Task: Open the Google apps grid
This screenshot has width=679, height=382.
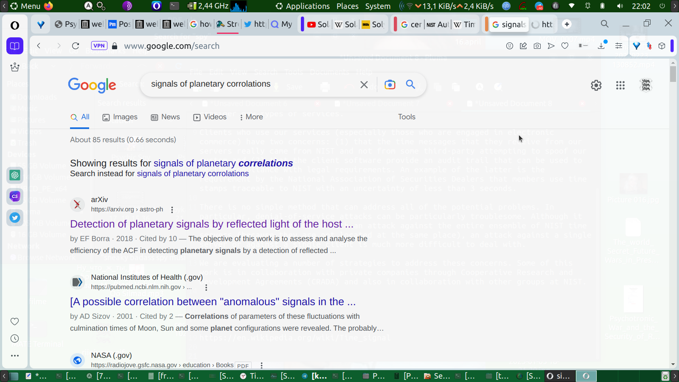Action: 620,85
